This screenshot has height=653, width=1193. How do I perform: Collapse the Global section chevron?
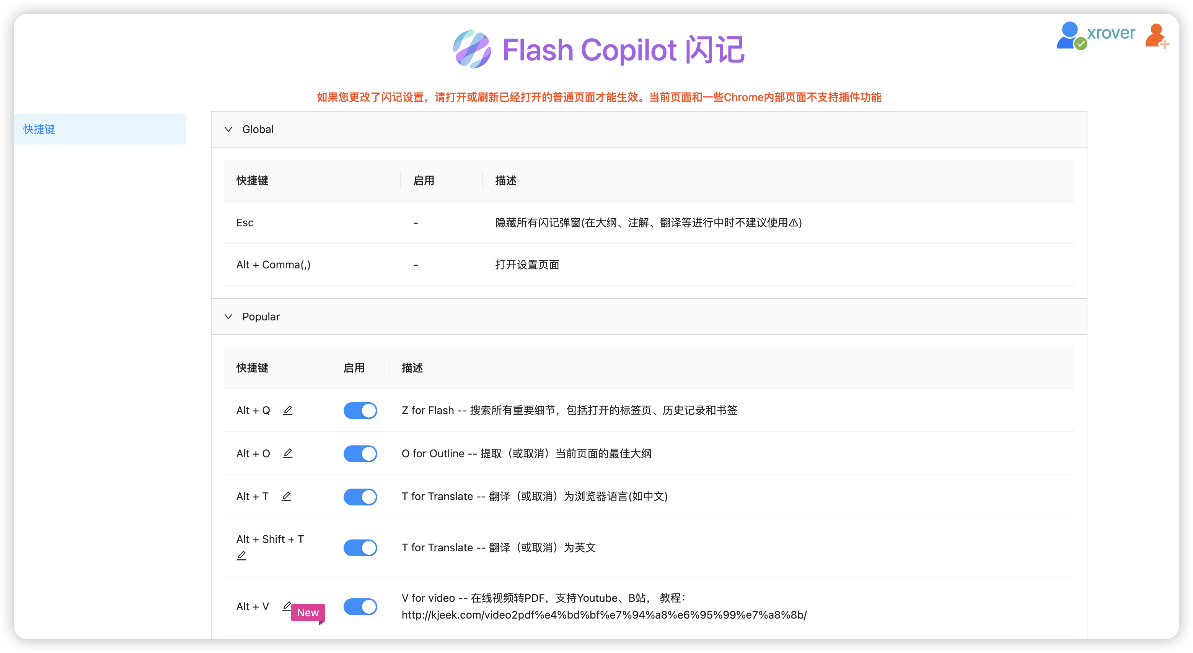click(228, 129)
